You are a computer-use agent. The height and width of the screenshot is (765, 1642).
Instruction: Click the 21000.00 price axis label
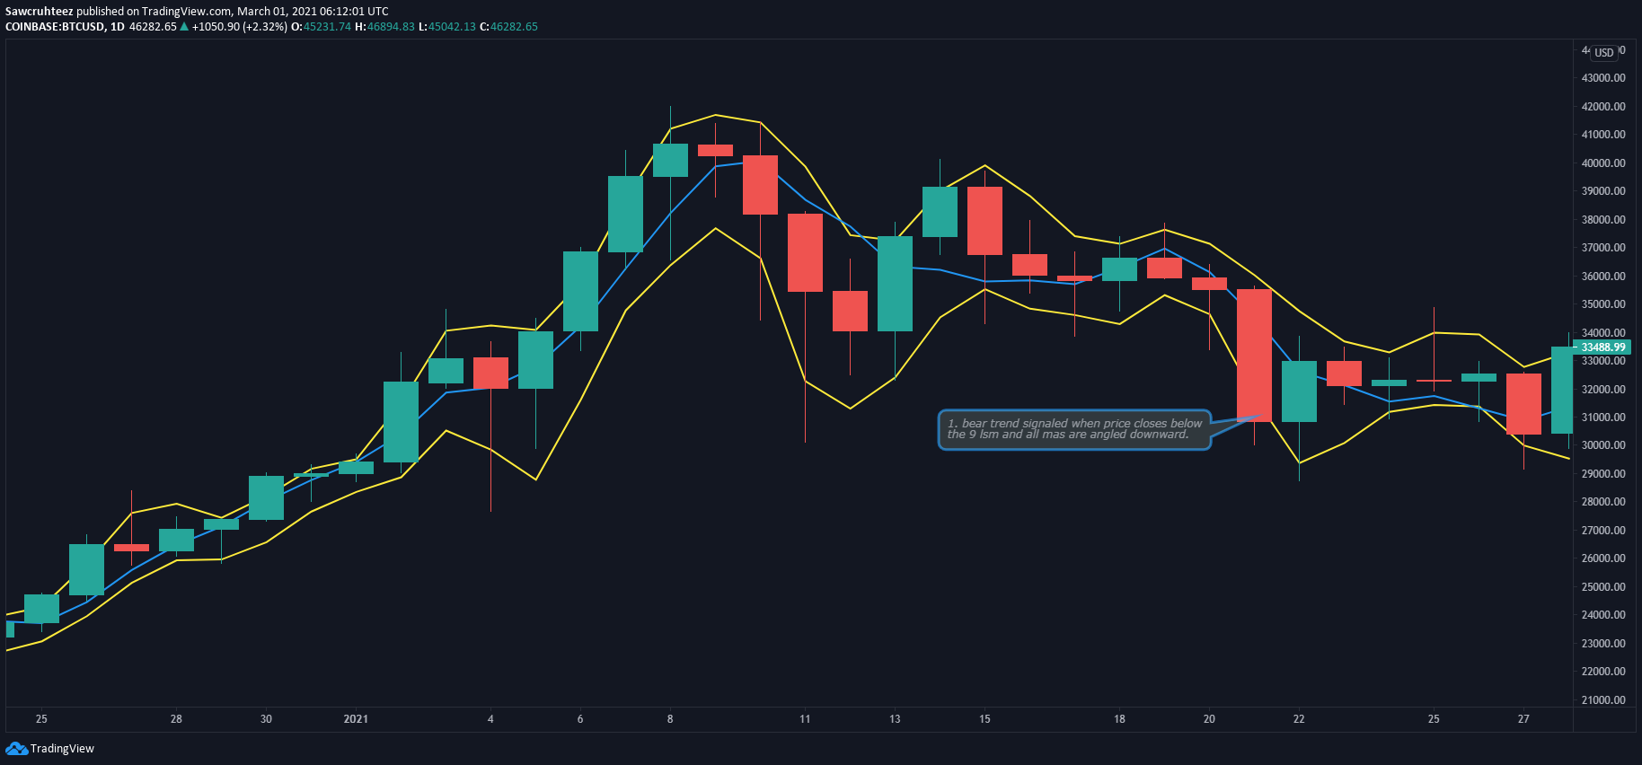click(x=1603, y=700)
